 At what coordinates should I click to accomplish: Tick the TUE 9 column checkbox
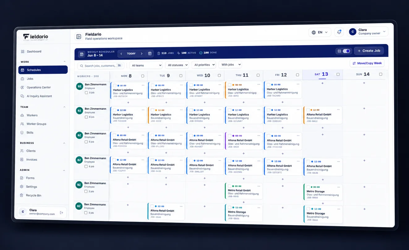tap(181, 75)
